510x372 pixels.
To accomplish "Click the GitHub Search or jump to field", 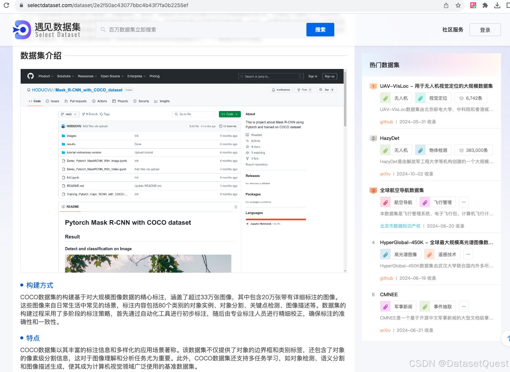I will point(271,76).
